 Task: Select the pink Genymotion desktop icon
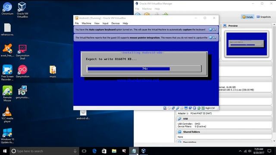point(22,71)
